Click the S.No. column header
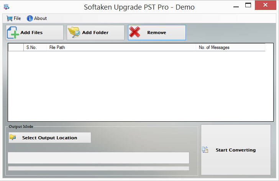Image resolution: width=279 pixels, height=181 pixels. 35,47
